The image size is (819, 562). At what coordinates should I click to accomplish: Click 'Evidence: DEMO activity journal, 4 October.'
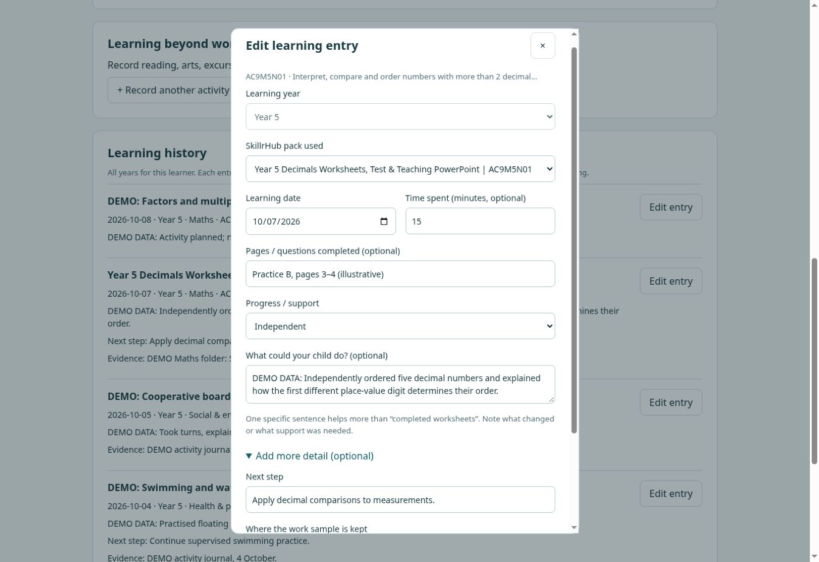coord(192,558)
